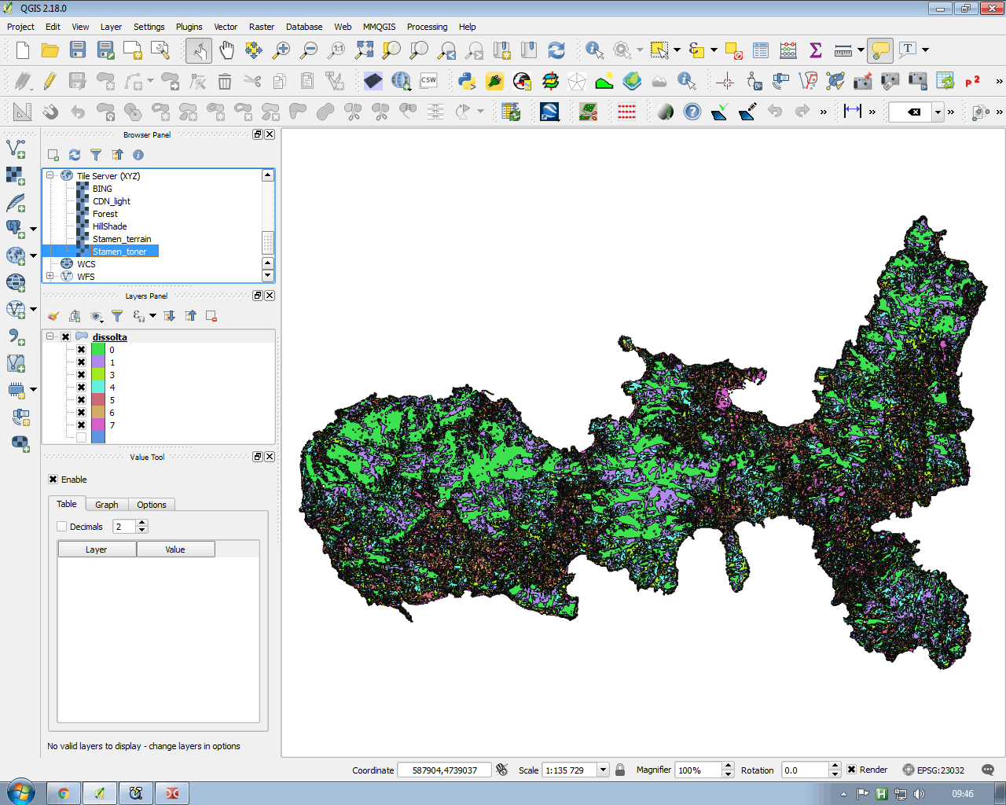The width and height of the screenshot is (1006, 805).
Task: Switch to the Graph tab
Action: pyautogui.click(x=107, y=505)
